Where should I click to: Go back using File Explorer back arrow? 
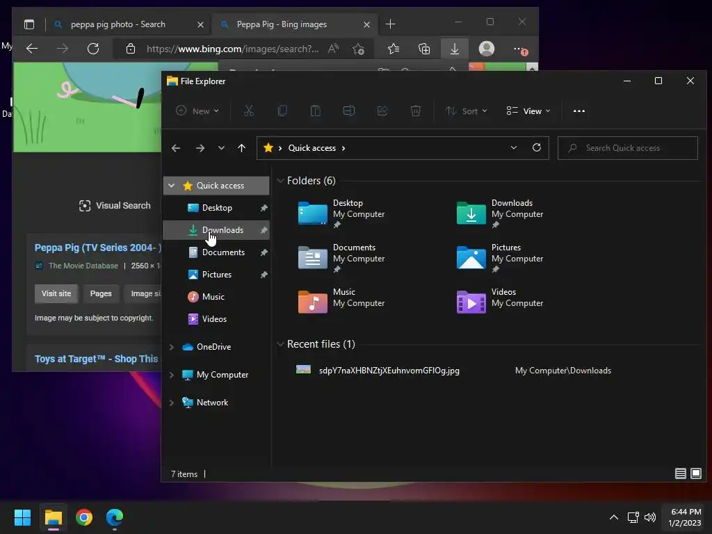point(176,148)
